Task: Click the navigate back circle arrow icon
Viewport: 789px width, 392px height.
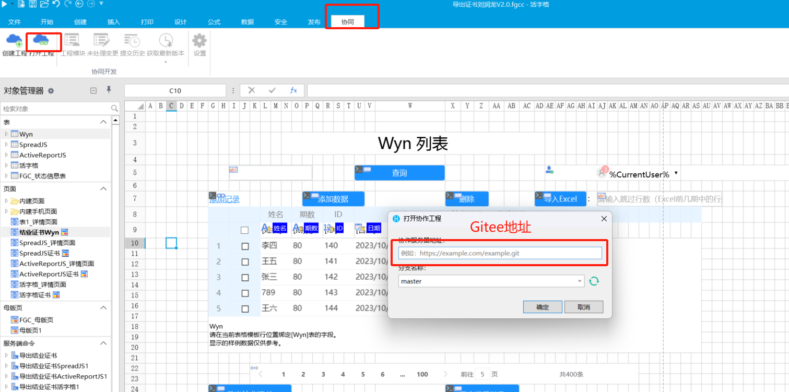Action: (79, 4)
